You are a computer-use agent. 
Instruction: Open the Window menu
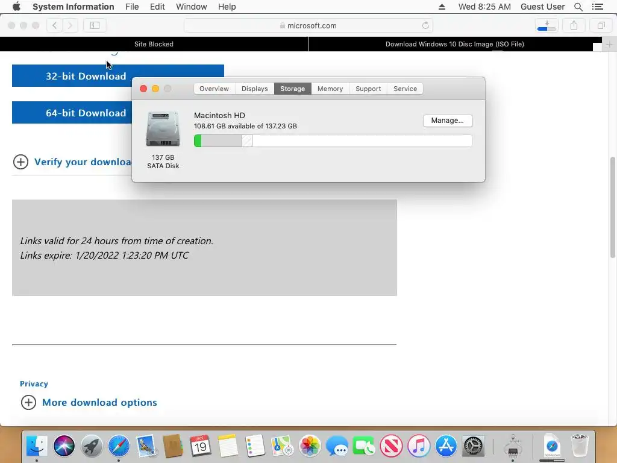(191, 7)
